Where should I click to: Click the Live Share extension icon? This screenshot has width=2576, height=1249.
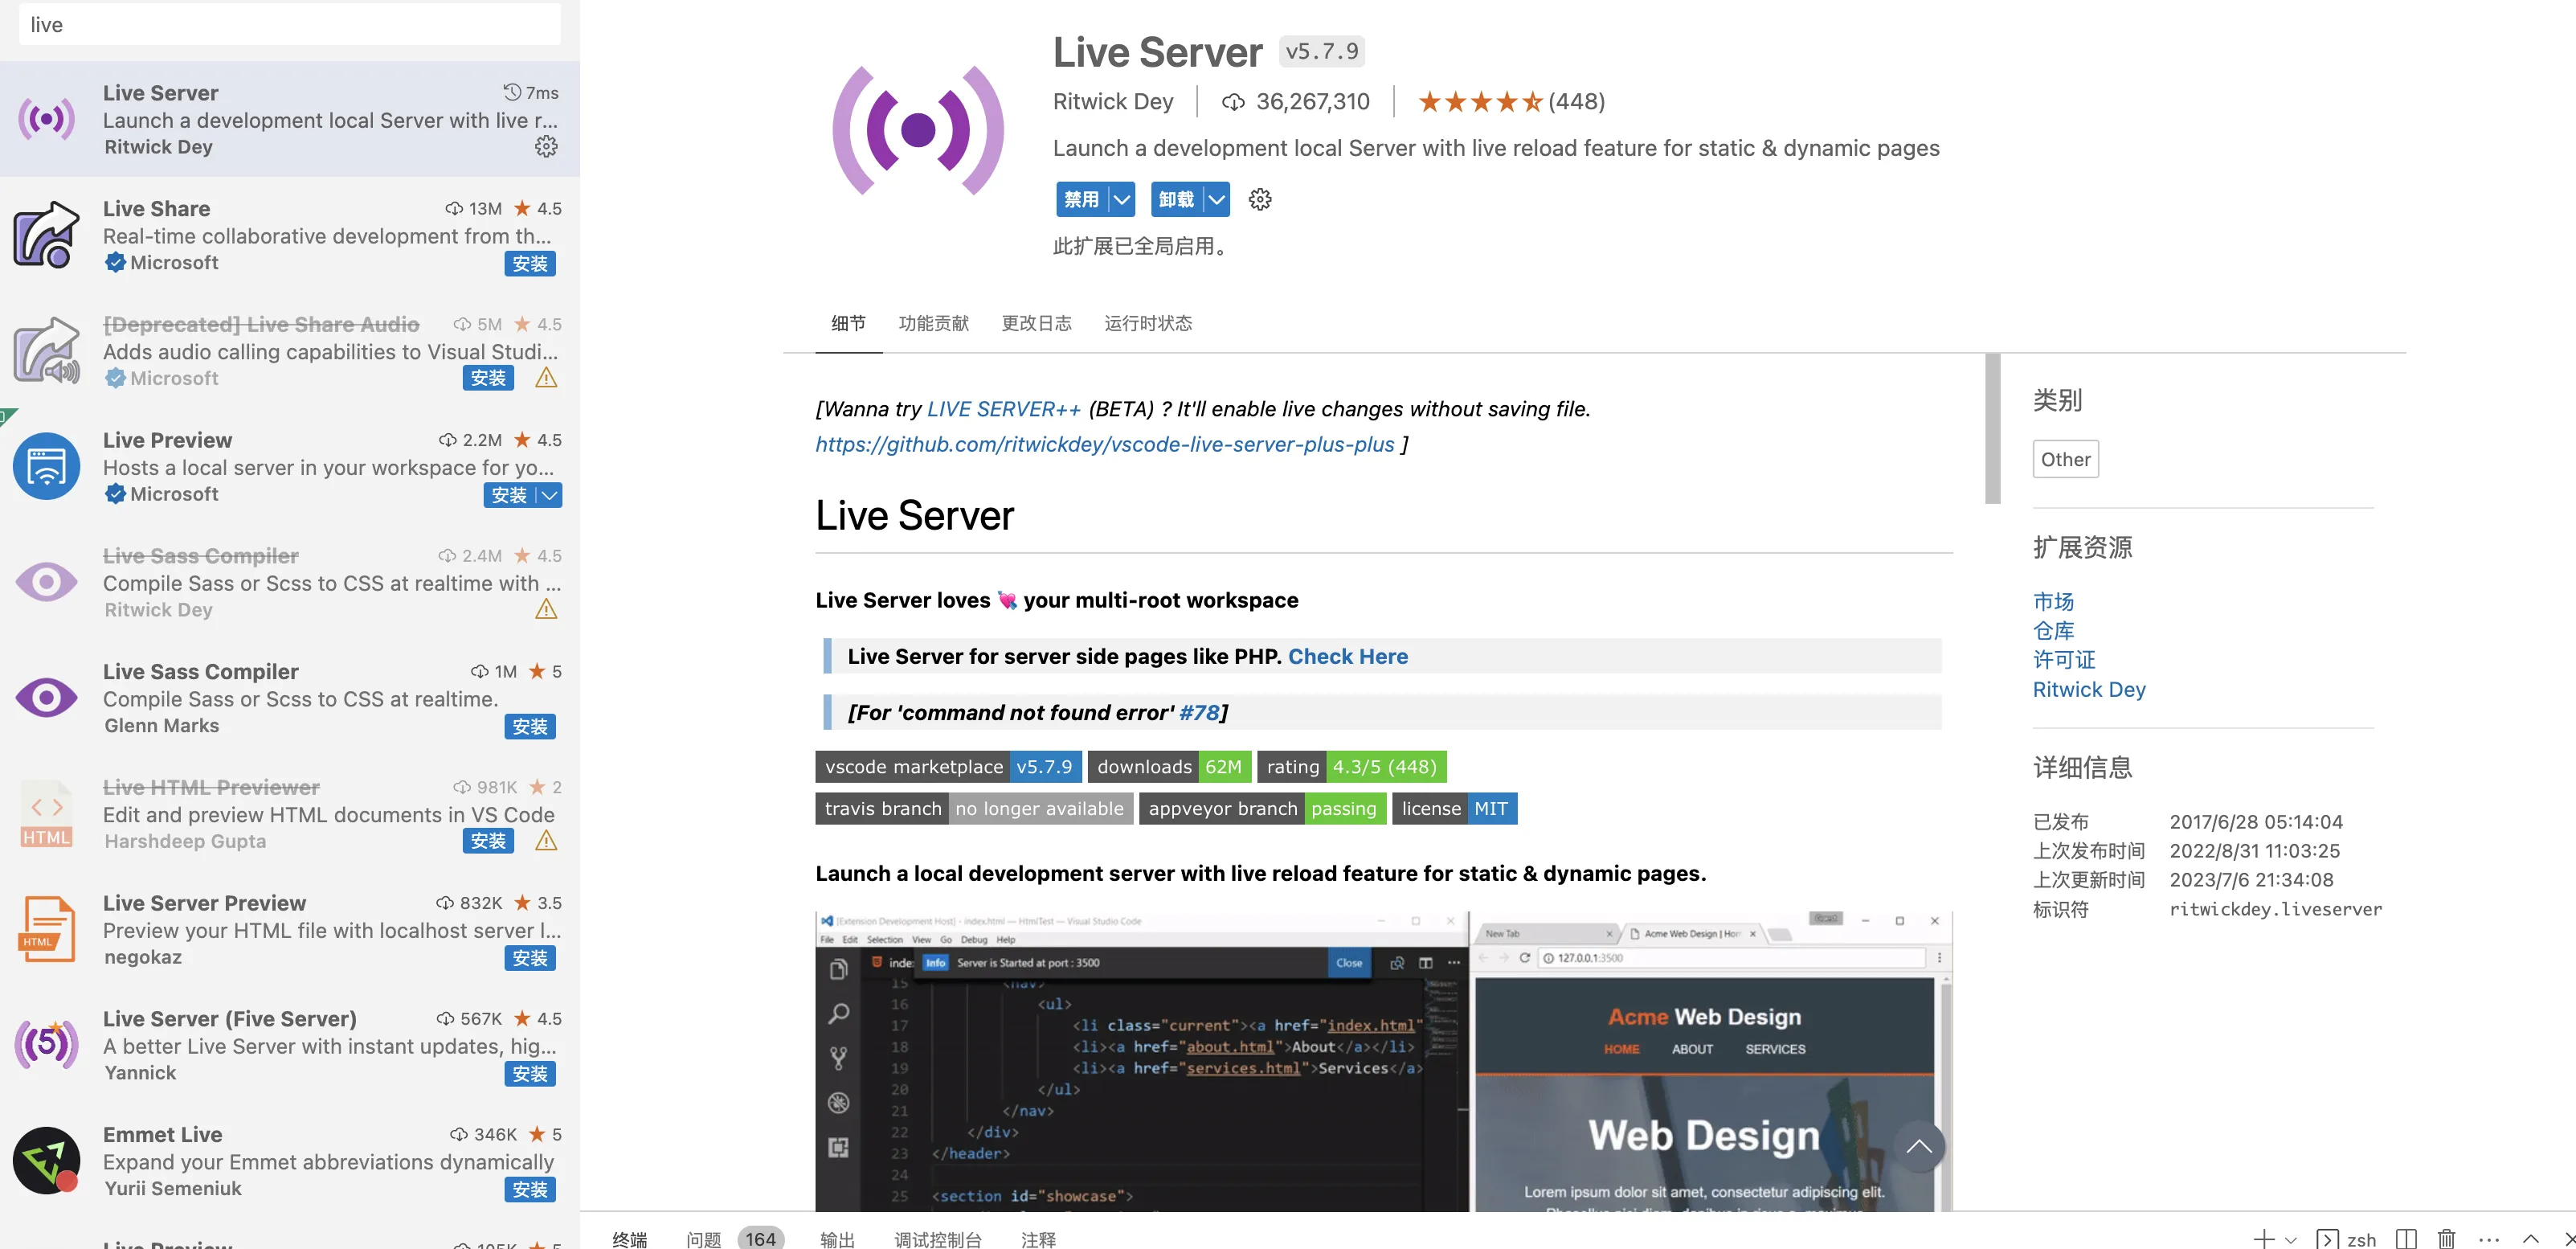tap(46, 235)
